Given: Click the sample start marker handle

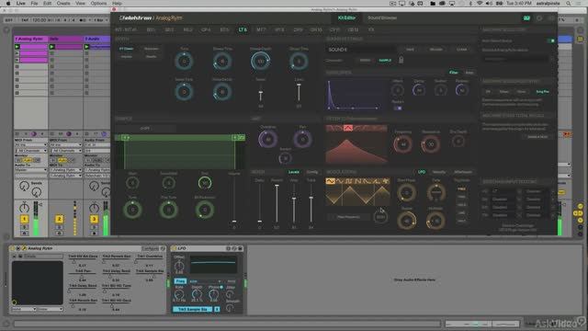Looking at the screenshot, I should (125, 138).
